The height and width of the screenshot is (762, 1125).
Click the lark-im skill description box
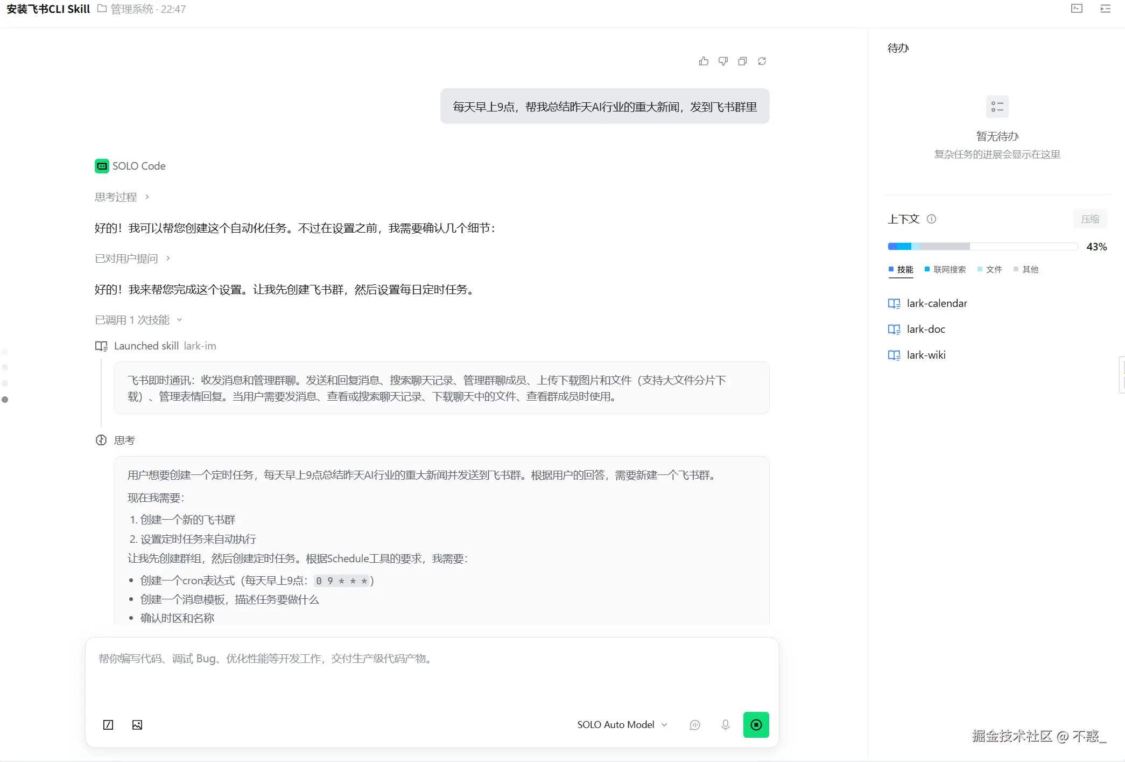point(442,388)
